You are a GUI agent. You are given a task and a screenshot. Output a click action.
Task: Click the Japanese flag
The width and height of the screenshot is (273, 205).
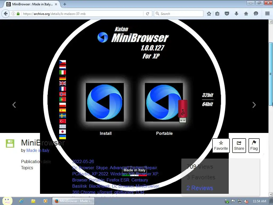point(62,132)
